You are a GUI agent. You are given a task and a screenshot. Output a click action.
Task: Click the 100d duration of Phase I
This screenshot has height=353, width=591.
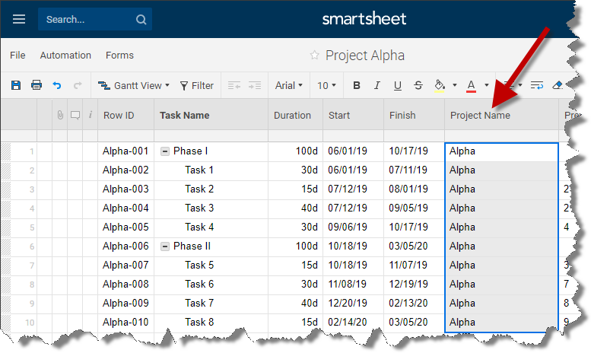(x=295, y=151)
